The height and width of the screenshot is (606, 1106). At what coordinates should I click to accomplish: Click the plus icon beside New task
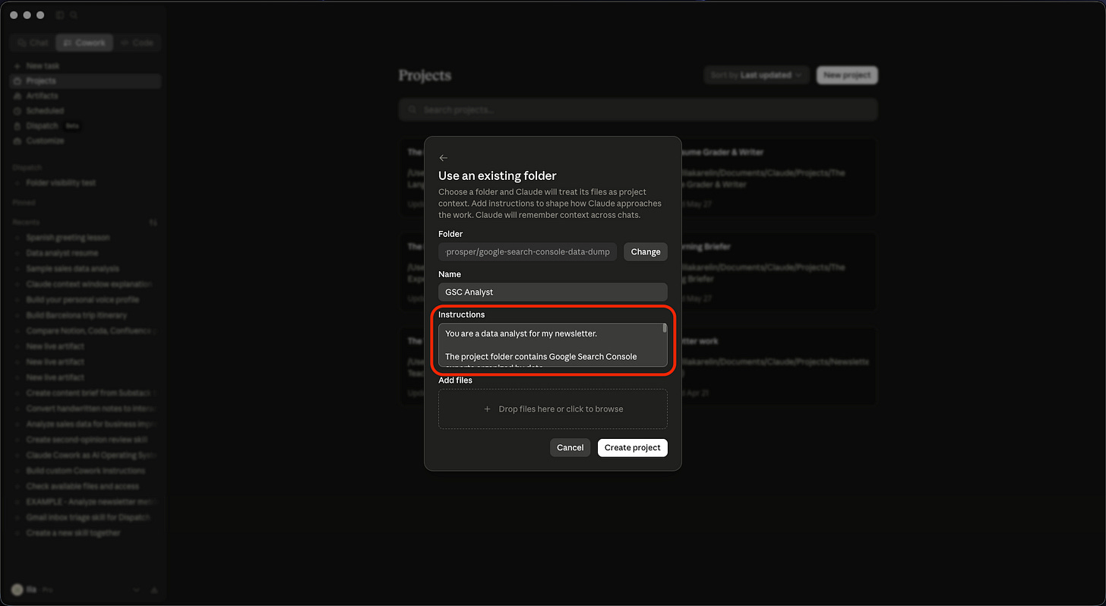point(17,66)
